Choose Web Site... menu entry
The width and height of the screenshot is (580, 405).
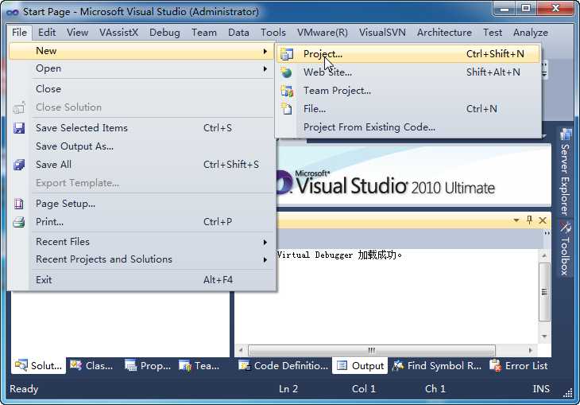tap(408, 72)
